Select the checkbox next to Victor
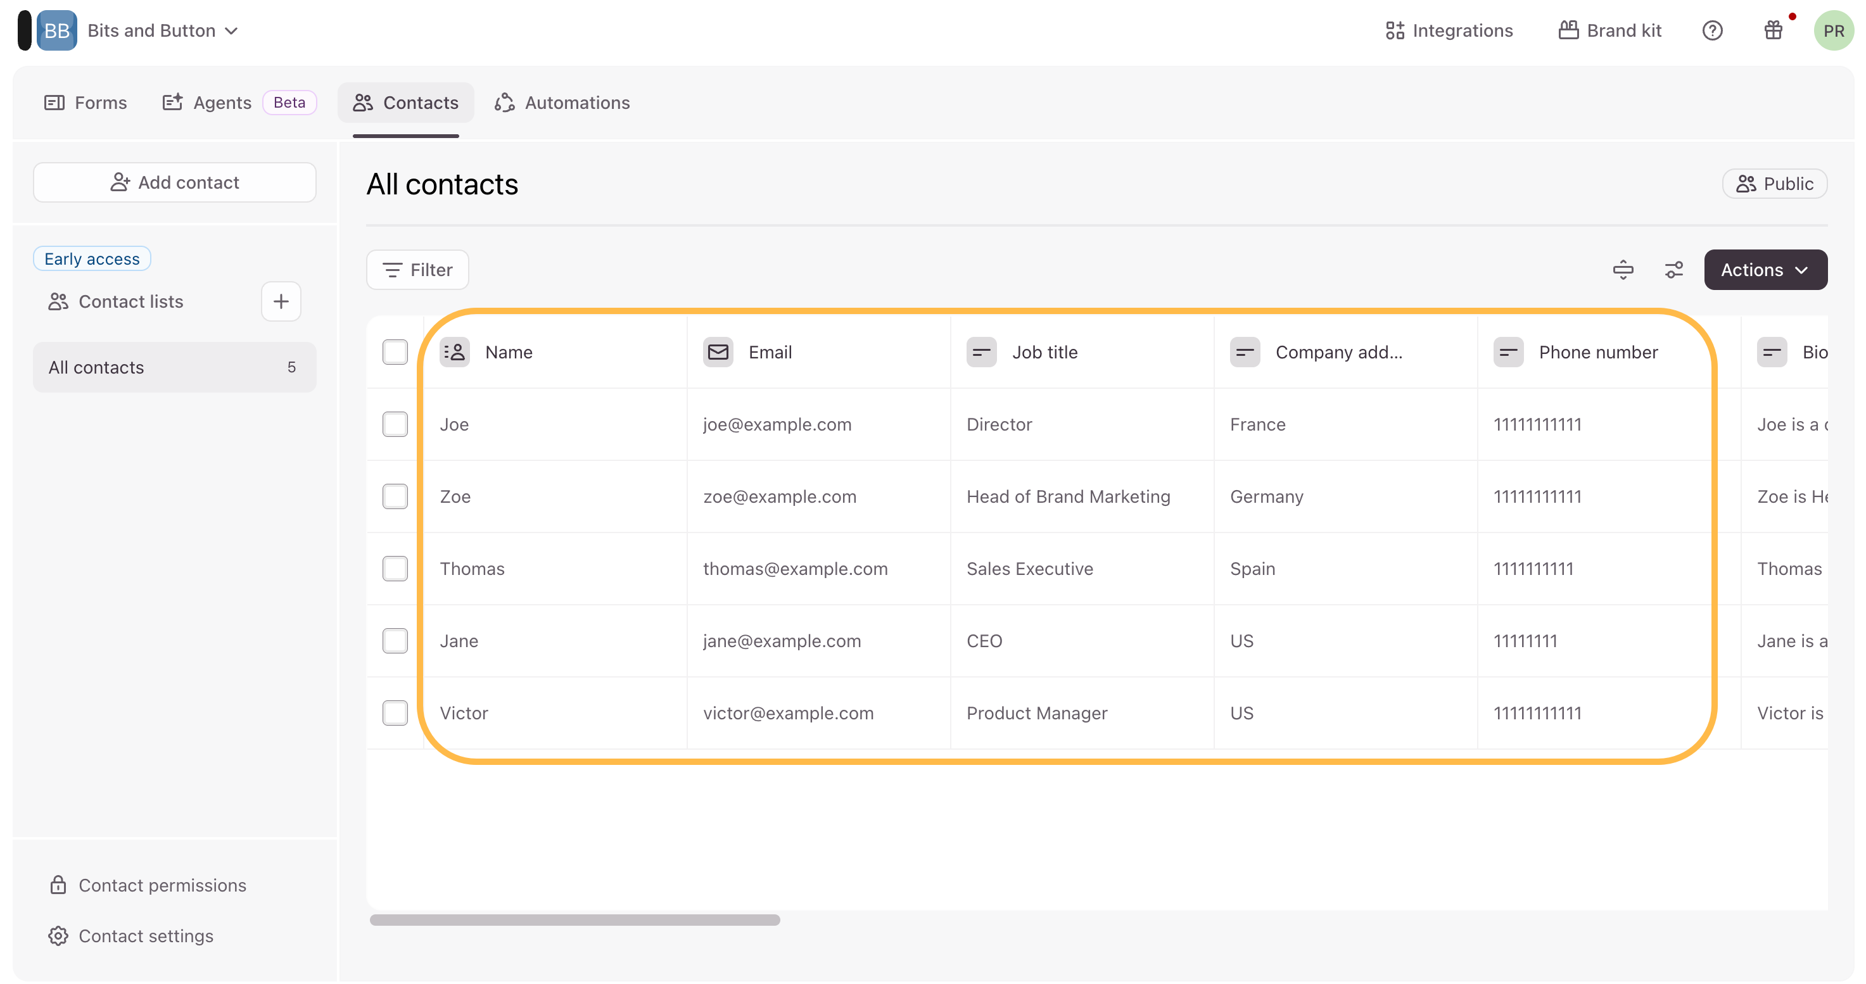The image size is (1866, 984). point(395,713)
